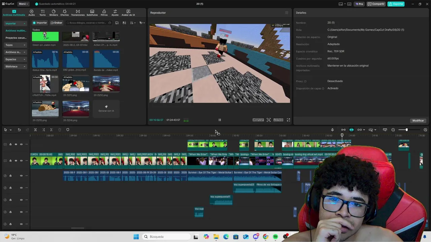Click the timeline zoom-out magnifier
The width and height of the screenshot is (431, 242).
[393, 130]
